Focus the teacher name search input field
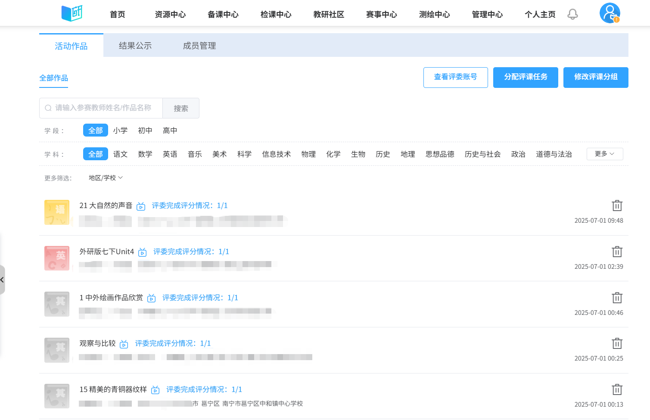650x420 pixels. (x=103, y=108)
